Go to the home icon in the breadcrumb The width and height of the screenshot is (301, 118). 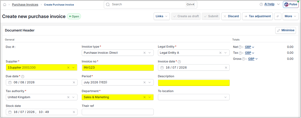tap(5, 4)
